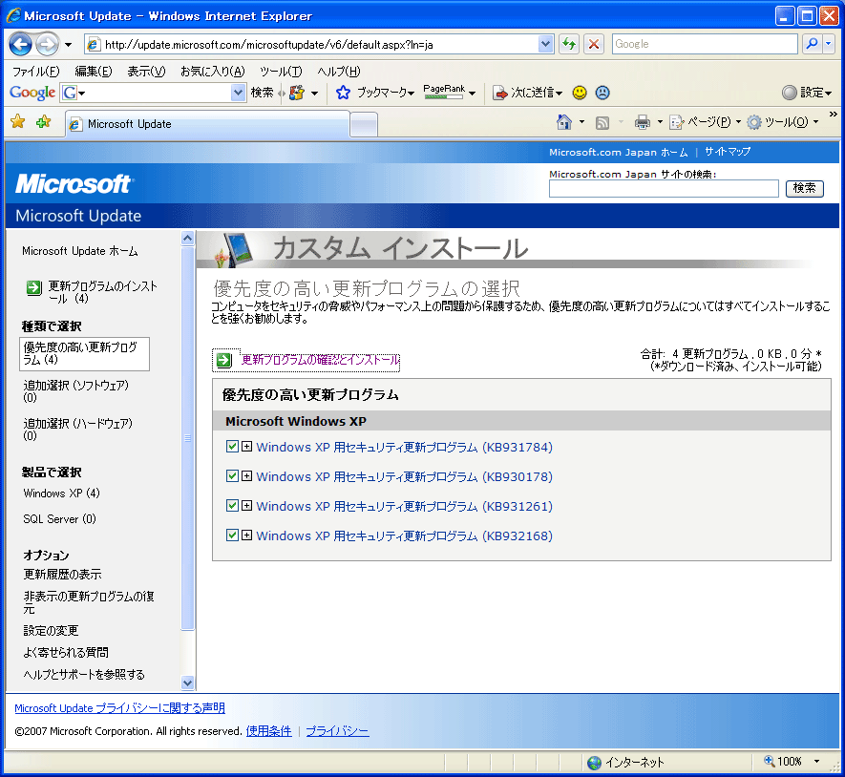The width and height of the screenshot is (845, 777).
Task: Open the ツール(T) menu in menu bar
Action: (x=280, y=72)
